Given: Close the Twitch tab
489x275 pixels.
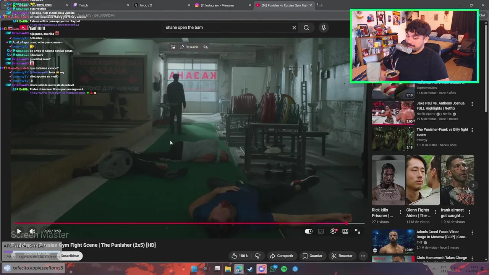Looking at the screenshot, I should 128,5.
